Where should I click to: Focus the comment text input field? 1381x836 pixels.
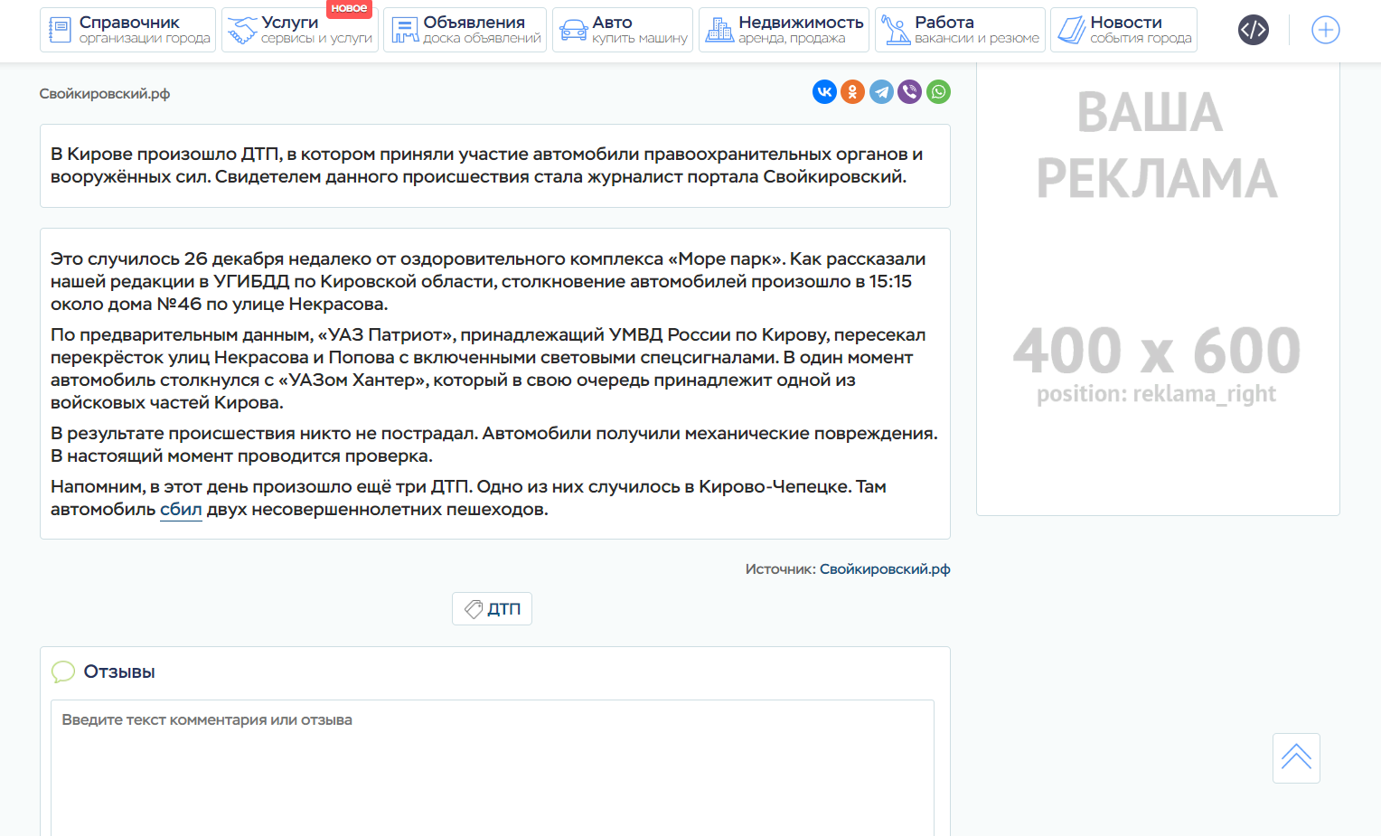[492, 768]
